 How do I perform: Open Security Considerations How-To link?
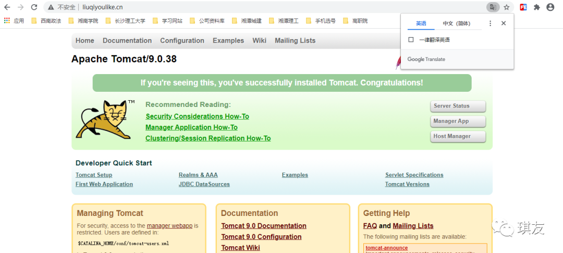coord(197,116)
